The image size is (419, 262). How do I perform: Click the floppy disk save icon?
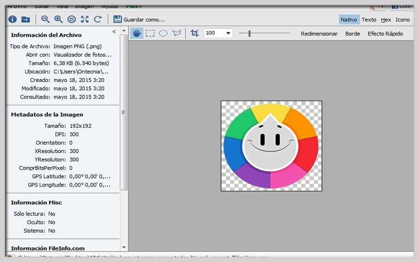click(x=117, y=19)
